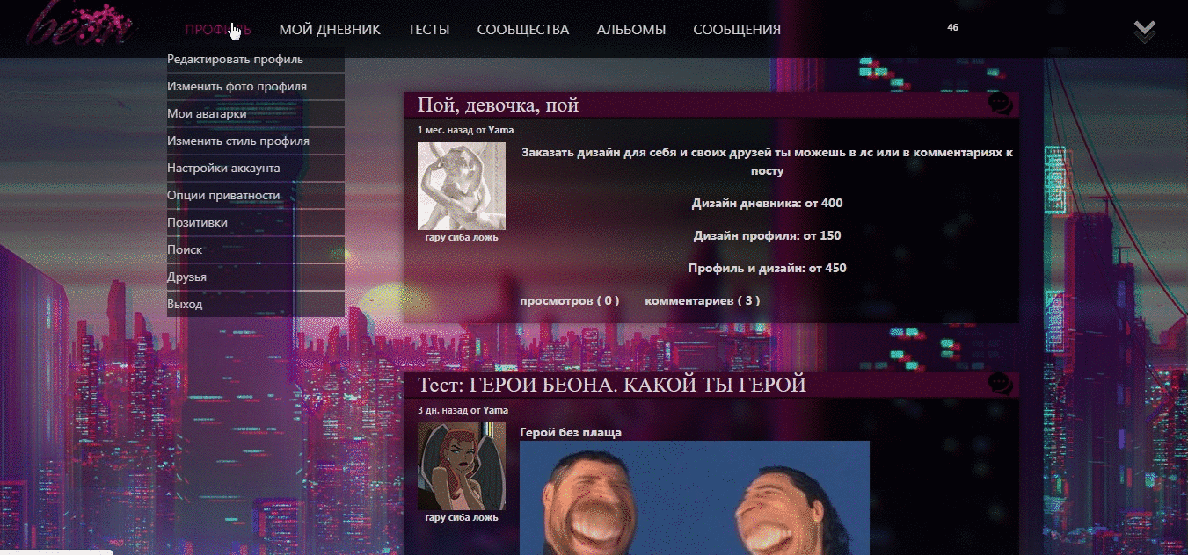Switch to the "АЛЬБОМЫ" section
Image resolution: width=1188 pixels, height=555 pixels.
(x=630, y=30)
